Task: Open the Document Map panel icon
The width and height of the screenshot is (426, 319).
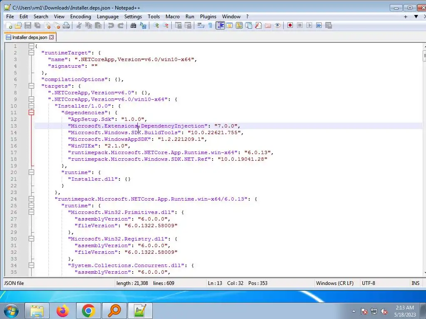Action: [x=239, y=25]
